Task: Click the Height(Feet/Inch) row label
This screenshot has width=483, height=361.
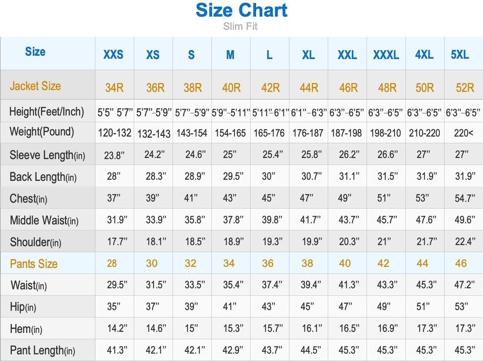Action: click(x=47, y=111)
